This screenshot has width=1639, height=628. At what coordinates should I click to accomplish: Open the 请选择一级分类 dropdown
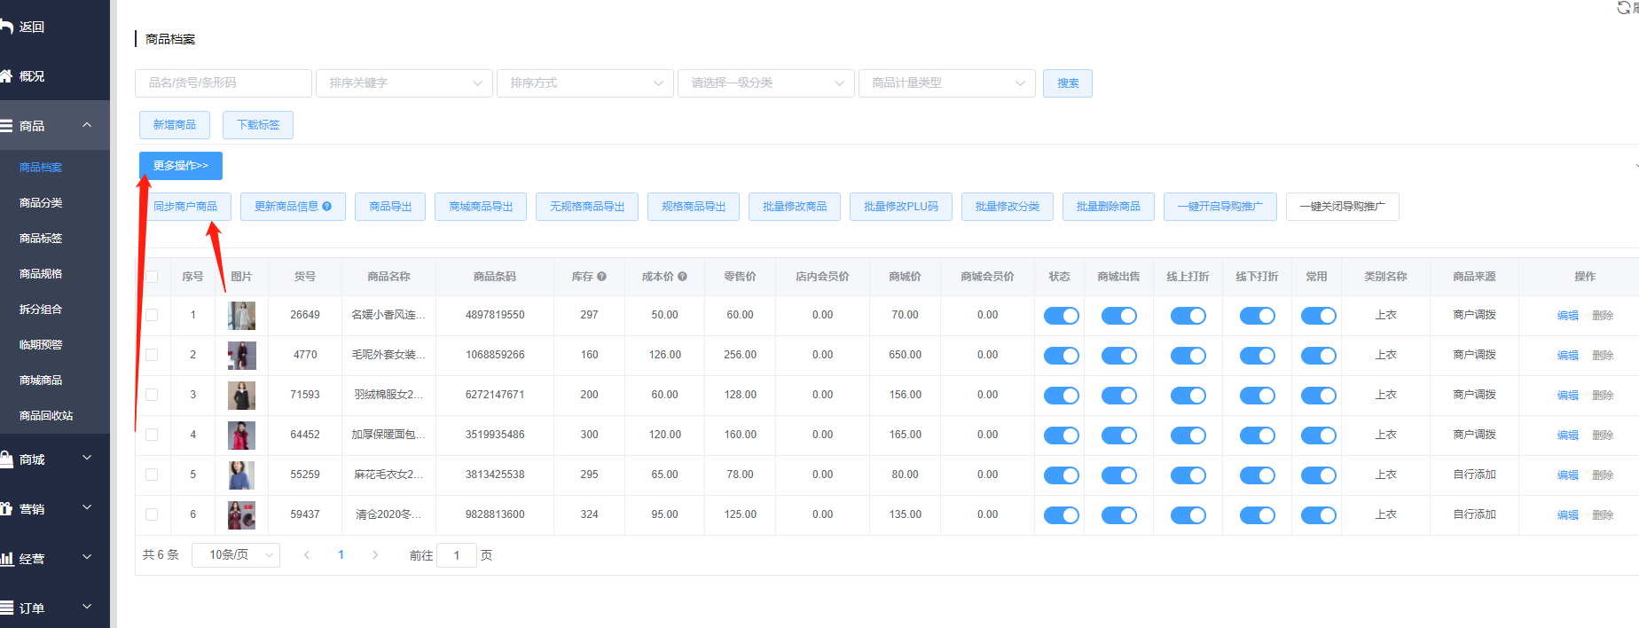(766, 83)
